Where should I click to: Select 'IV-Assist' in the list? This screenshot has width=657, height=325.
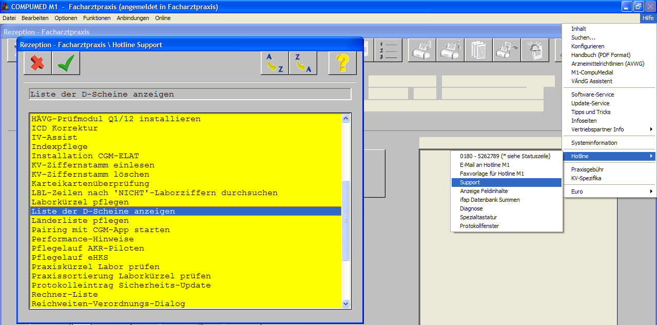(186, 137)
